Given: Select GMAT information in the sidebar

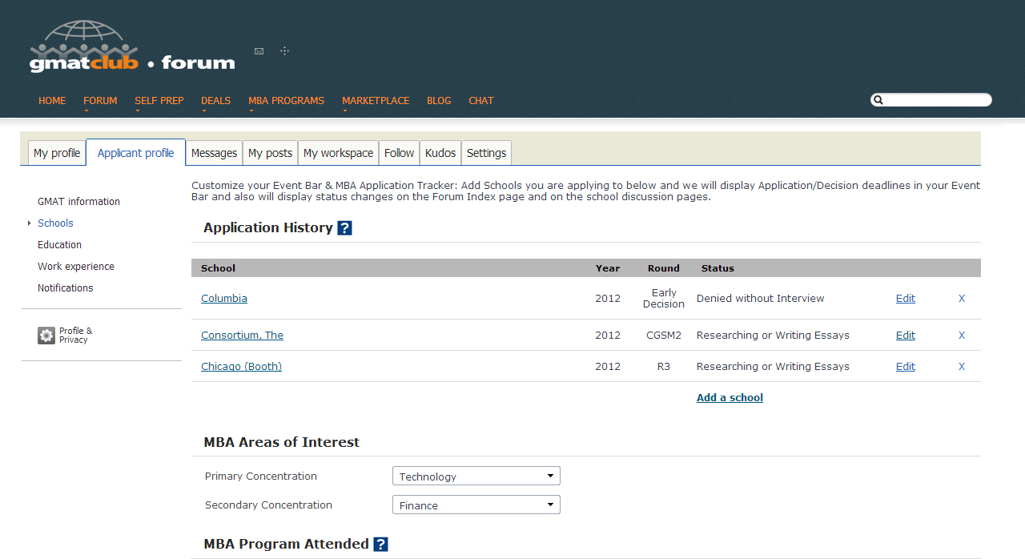Looking at the screenshot, I should click(78, 202).
